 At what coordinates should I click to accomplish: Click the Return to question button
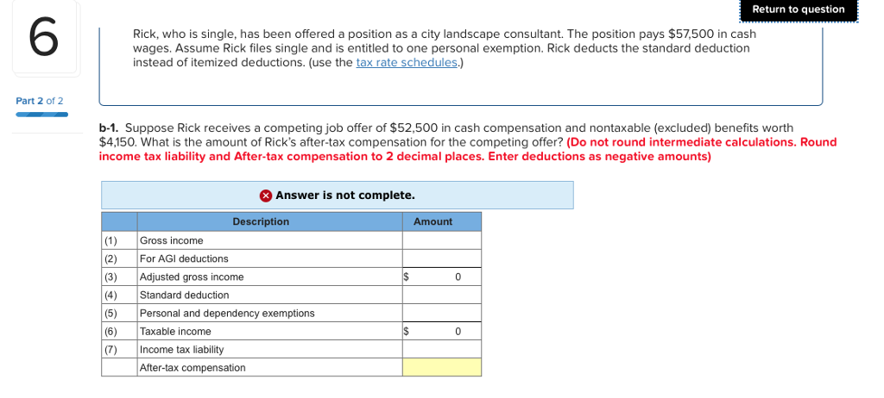pos(799,9)
